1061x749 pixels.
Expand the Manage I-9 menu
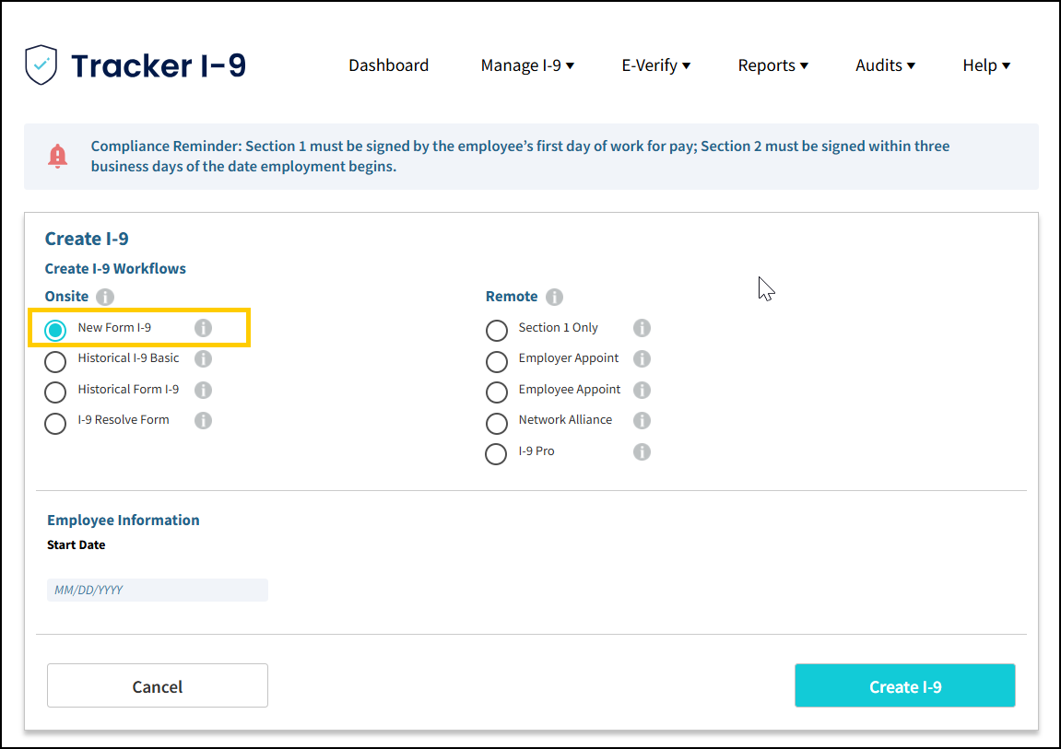pyautogui.click(x=528, y=64)
